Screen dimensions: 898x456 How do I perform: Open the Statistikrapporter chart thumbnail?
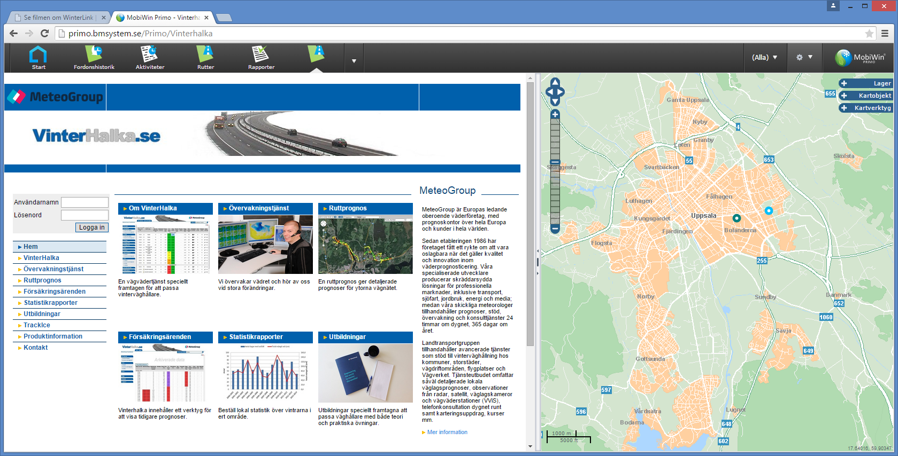pyautogui.click(x=265, y=373)
